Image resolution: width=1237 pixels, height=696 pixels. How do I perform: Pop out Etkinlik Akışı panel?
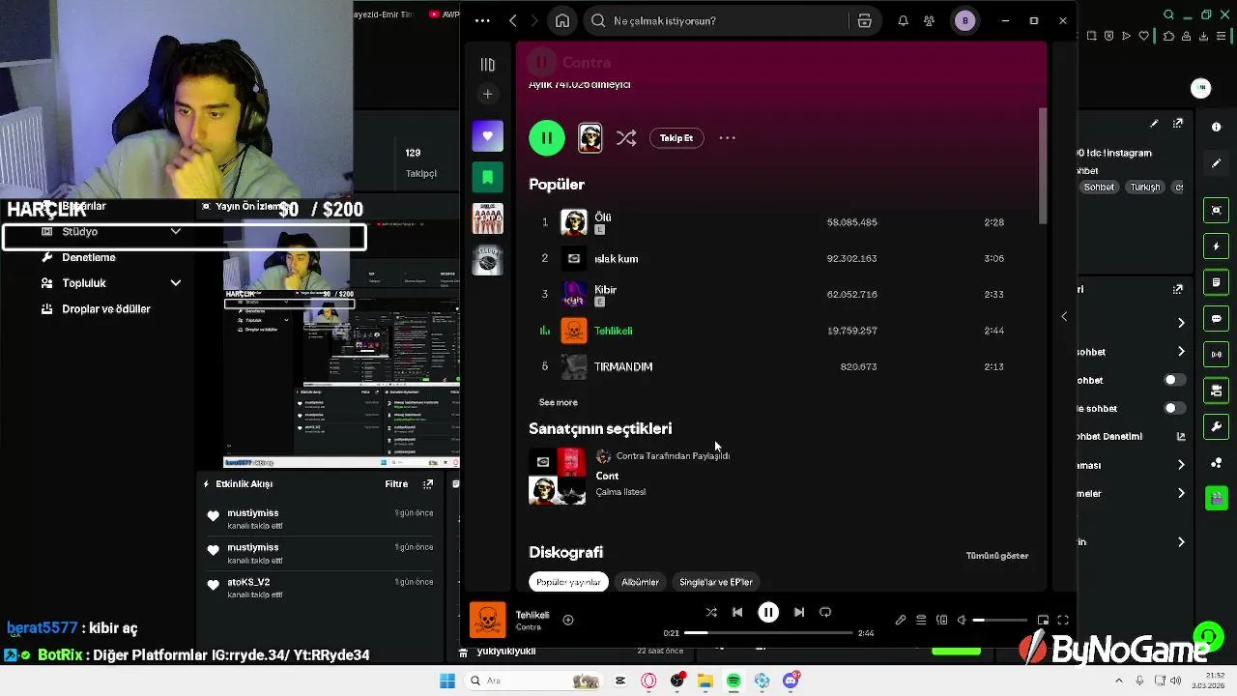click(x=428, y=484)
